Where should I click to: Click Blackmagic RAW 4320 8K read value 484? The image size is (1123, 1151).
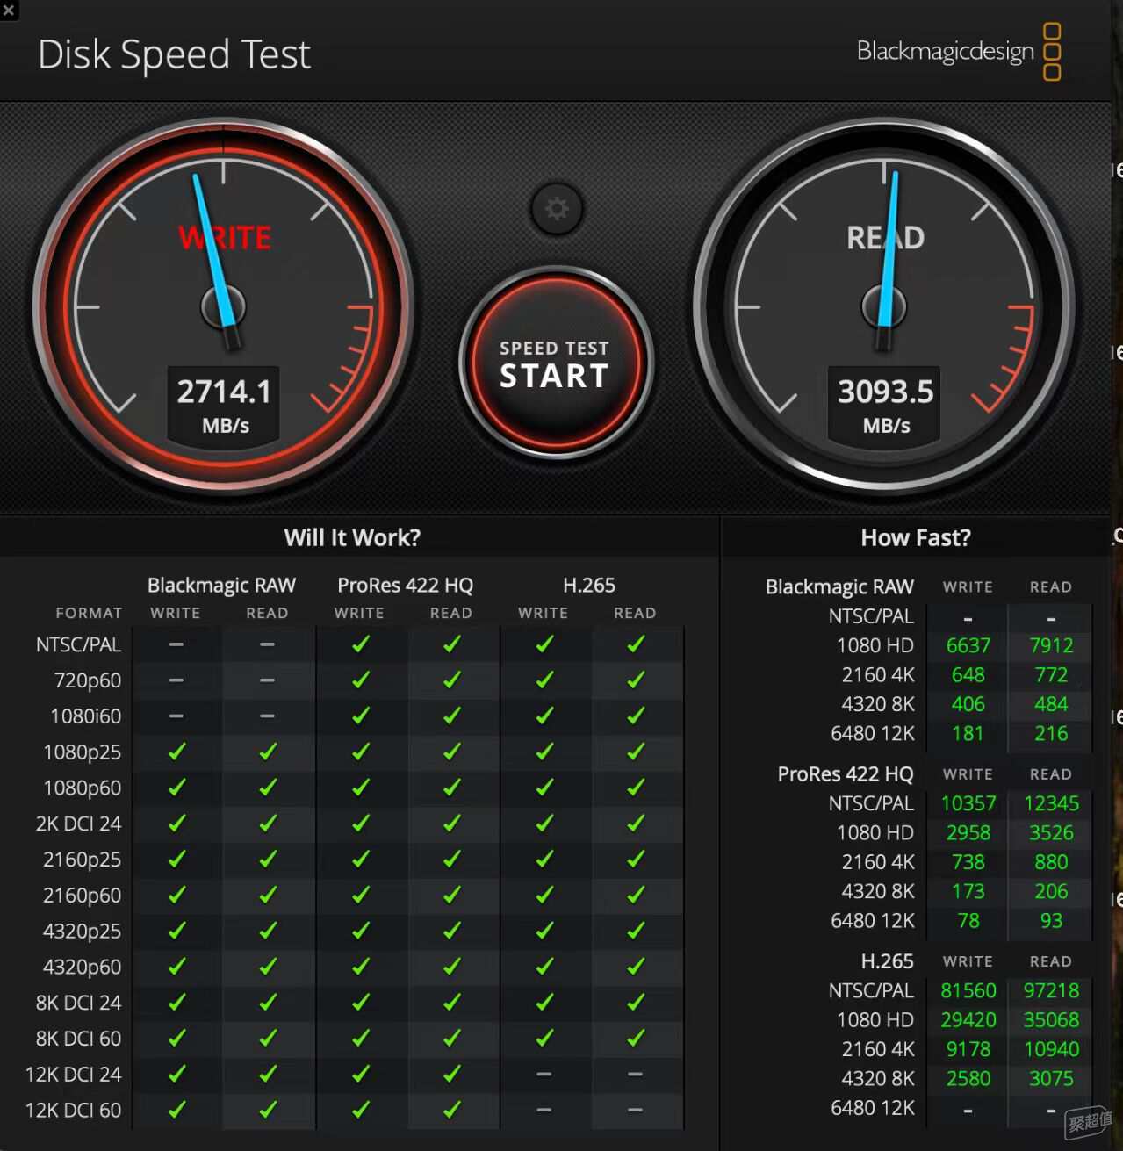[x=1051, y=704]
